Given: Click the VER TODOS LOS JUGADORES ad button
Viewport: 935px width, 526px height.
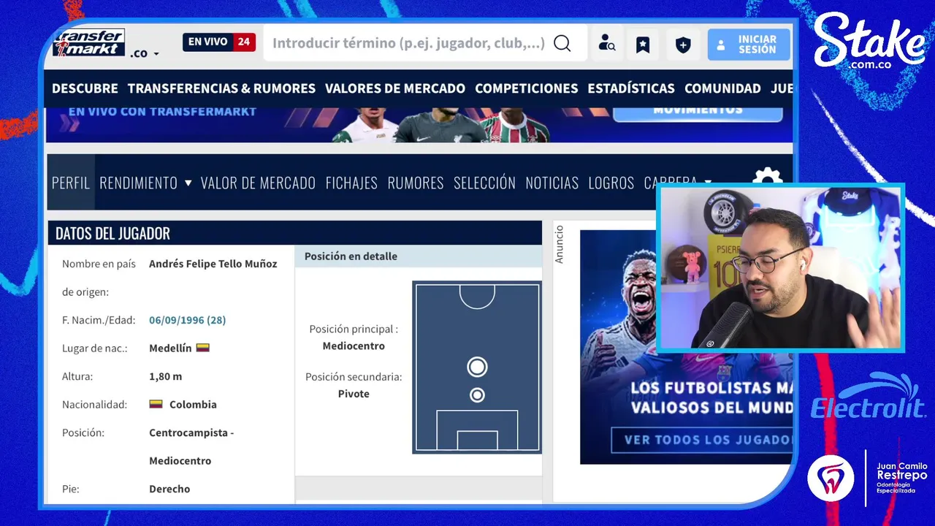Looking at the screenshot, I should pos(702,440).
